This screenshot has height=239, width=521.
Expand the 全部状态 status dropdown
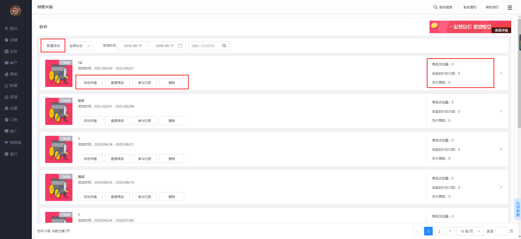click(80, 46)
